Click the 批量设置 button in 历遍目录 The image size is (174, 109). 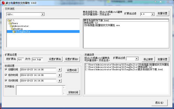(162, 59)
